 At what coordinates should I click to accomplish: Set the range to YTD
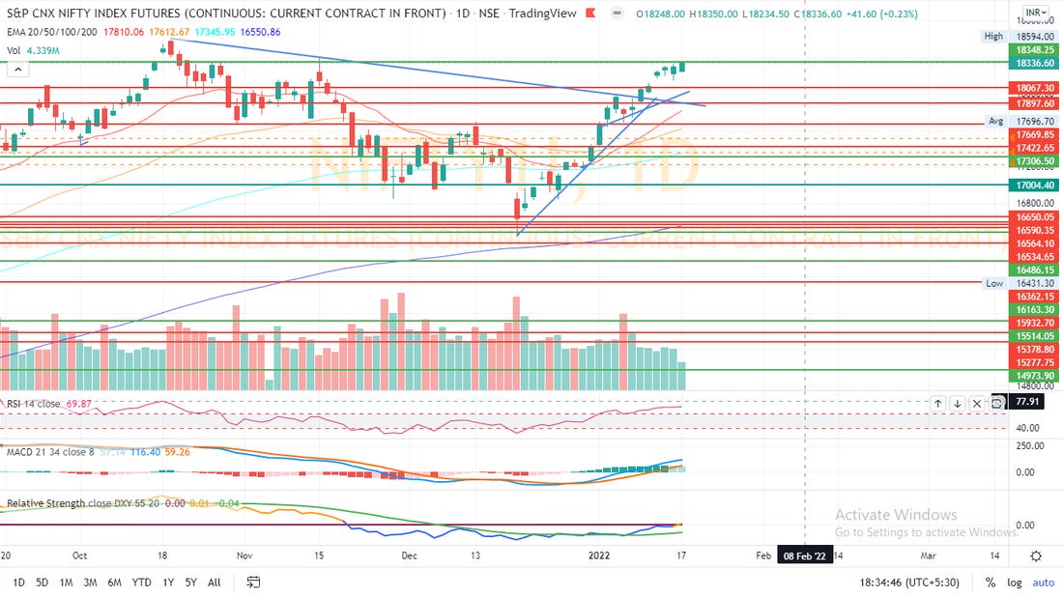(142, 583)
